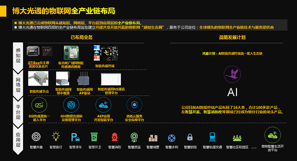
Task: Click the 鸿雁计划 AI智能传感终端 line
Action: click(232, 53)
